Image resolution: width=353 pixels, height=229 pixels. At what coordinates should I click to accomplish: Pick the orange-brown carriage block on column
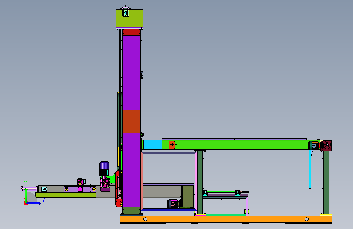point(132,121)
